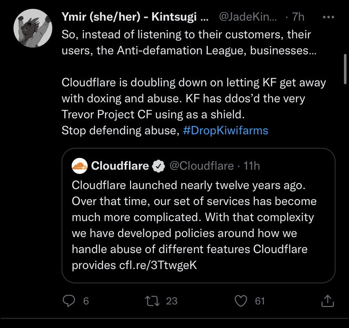The height and width of the screenshot is (328, 349).
Task: Open the @Cloudflare handle in quote
Action: point(201,166)
